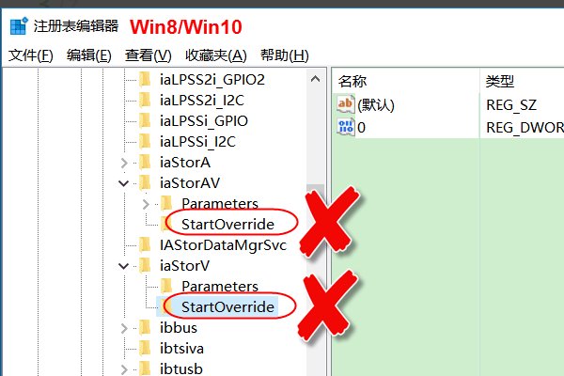Open the 文件(F) menu

coord(31,55)
